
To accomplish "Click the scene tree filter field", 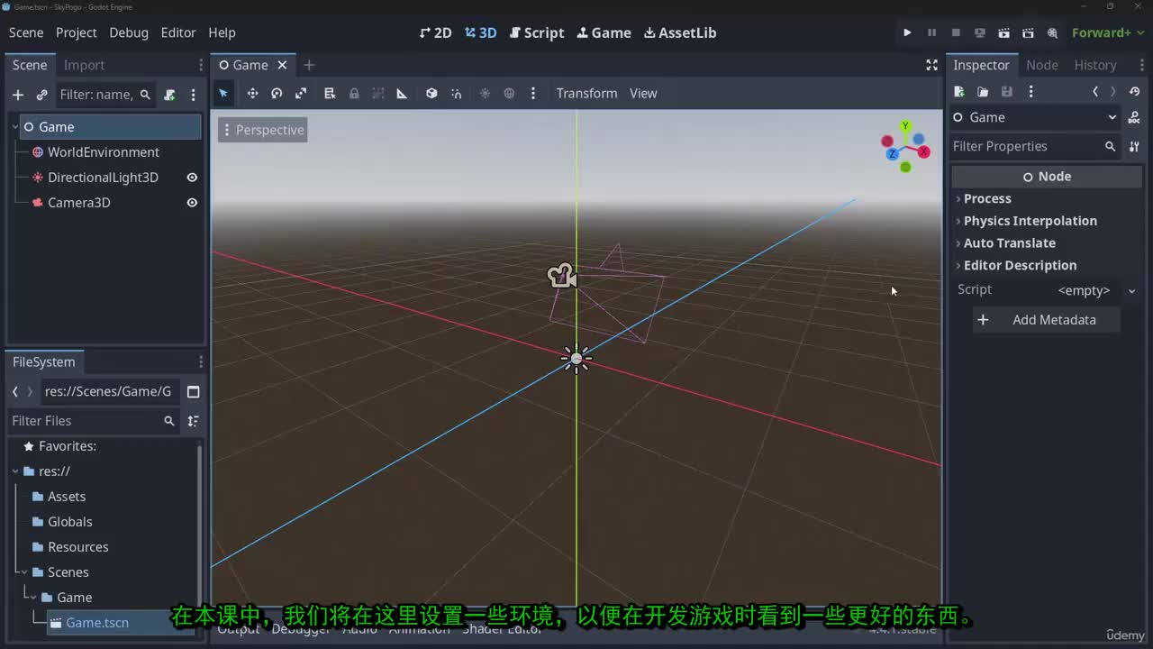I will 105,95.
